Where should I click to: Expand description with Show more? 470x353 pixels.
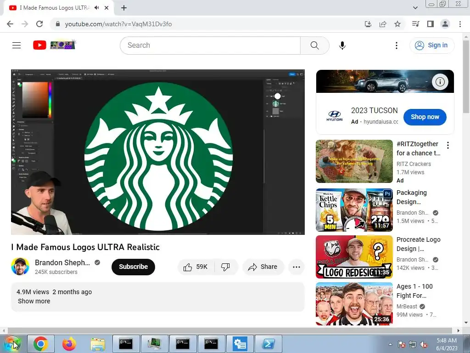coord(34,301)
